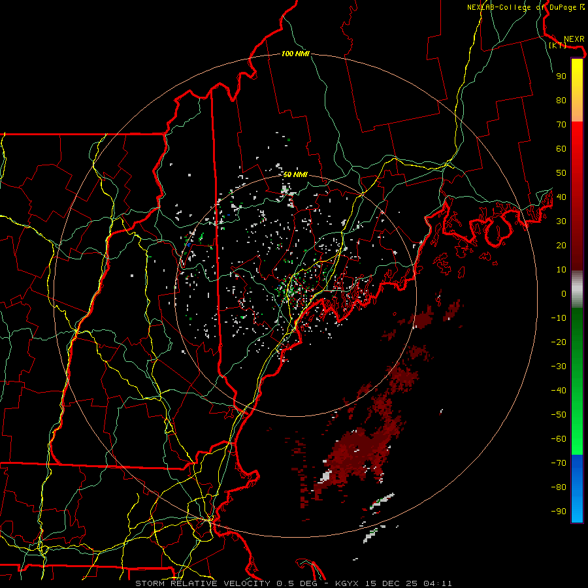The height and width of the screenshot is (588, 588).
Task: Click the "STORM RELATIVE VELOCITY" product title
Action: tap(203, 583)
